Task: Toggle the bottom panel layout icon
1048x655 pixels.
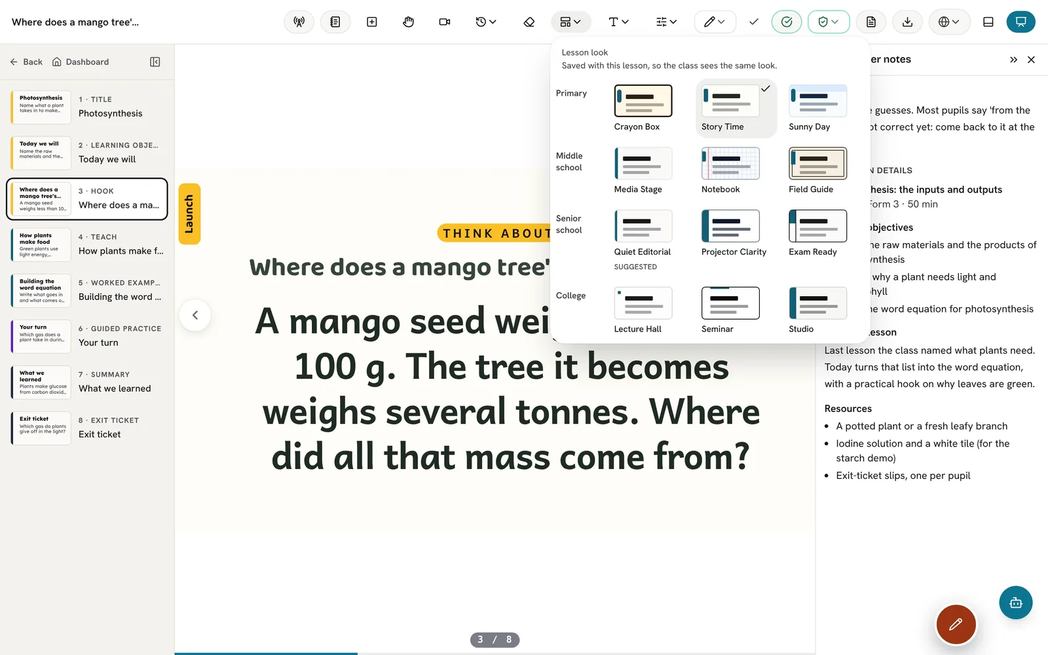Action: [x=988, y=22]
